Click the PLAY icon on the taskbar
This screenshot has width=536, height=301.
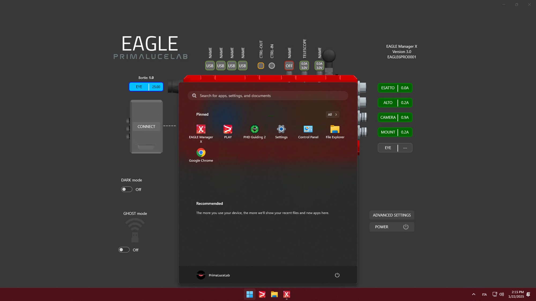(x=262, y=294)
